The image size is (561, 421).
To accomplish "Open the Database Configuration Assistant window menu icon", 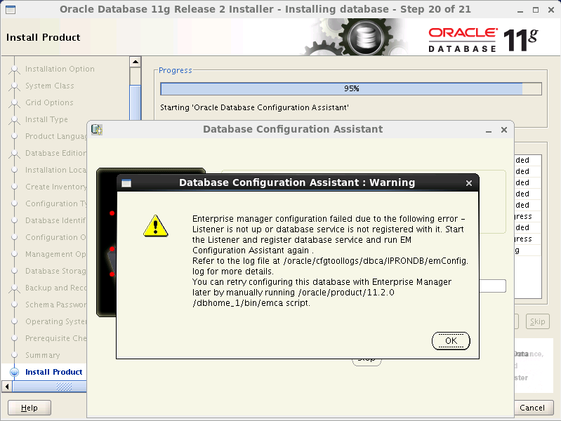I will [x=97, y=130].
